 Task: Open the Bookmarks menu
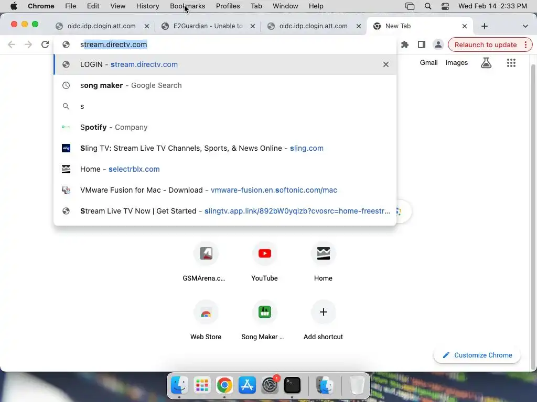point(187,6)
